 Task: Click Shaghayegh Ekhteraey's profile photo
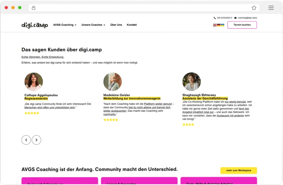click(x=192, y=82)
